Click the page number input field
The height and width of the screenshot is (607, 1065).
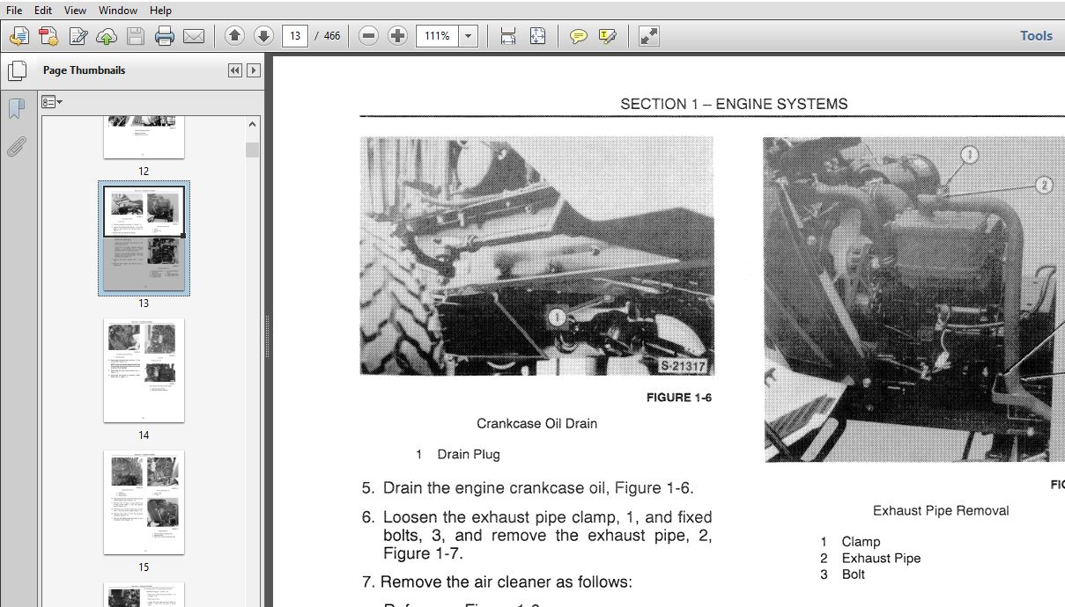tap(294, 36)
